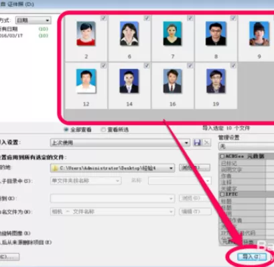Click the 注释 metadata row
The image size is (274, 267).
[246, 182]
